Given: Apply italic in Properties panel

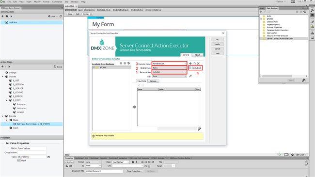Looking at the screenshot, I should click(136, 162).
